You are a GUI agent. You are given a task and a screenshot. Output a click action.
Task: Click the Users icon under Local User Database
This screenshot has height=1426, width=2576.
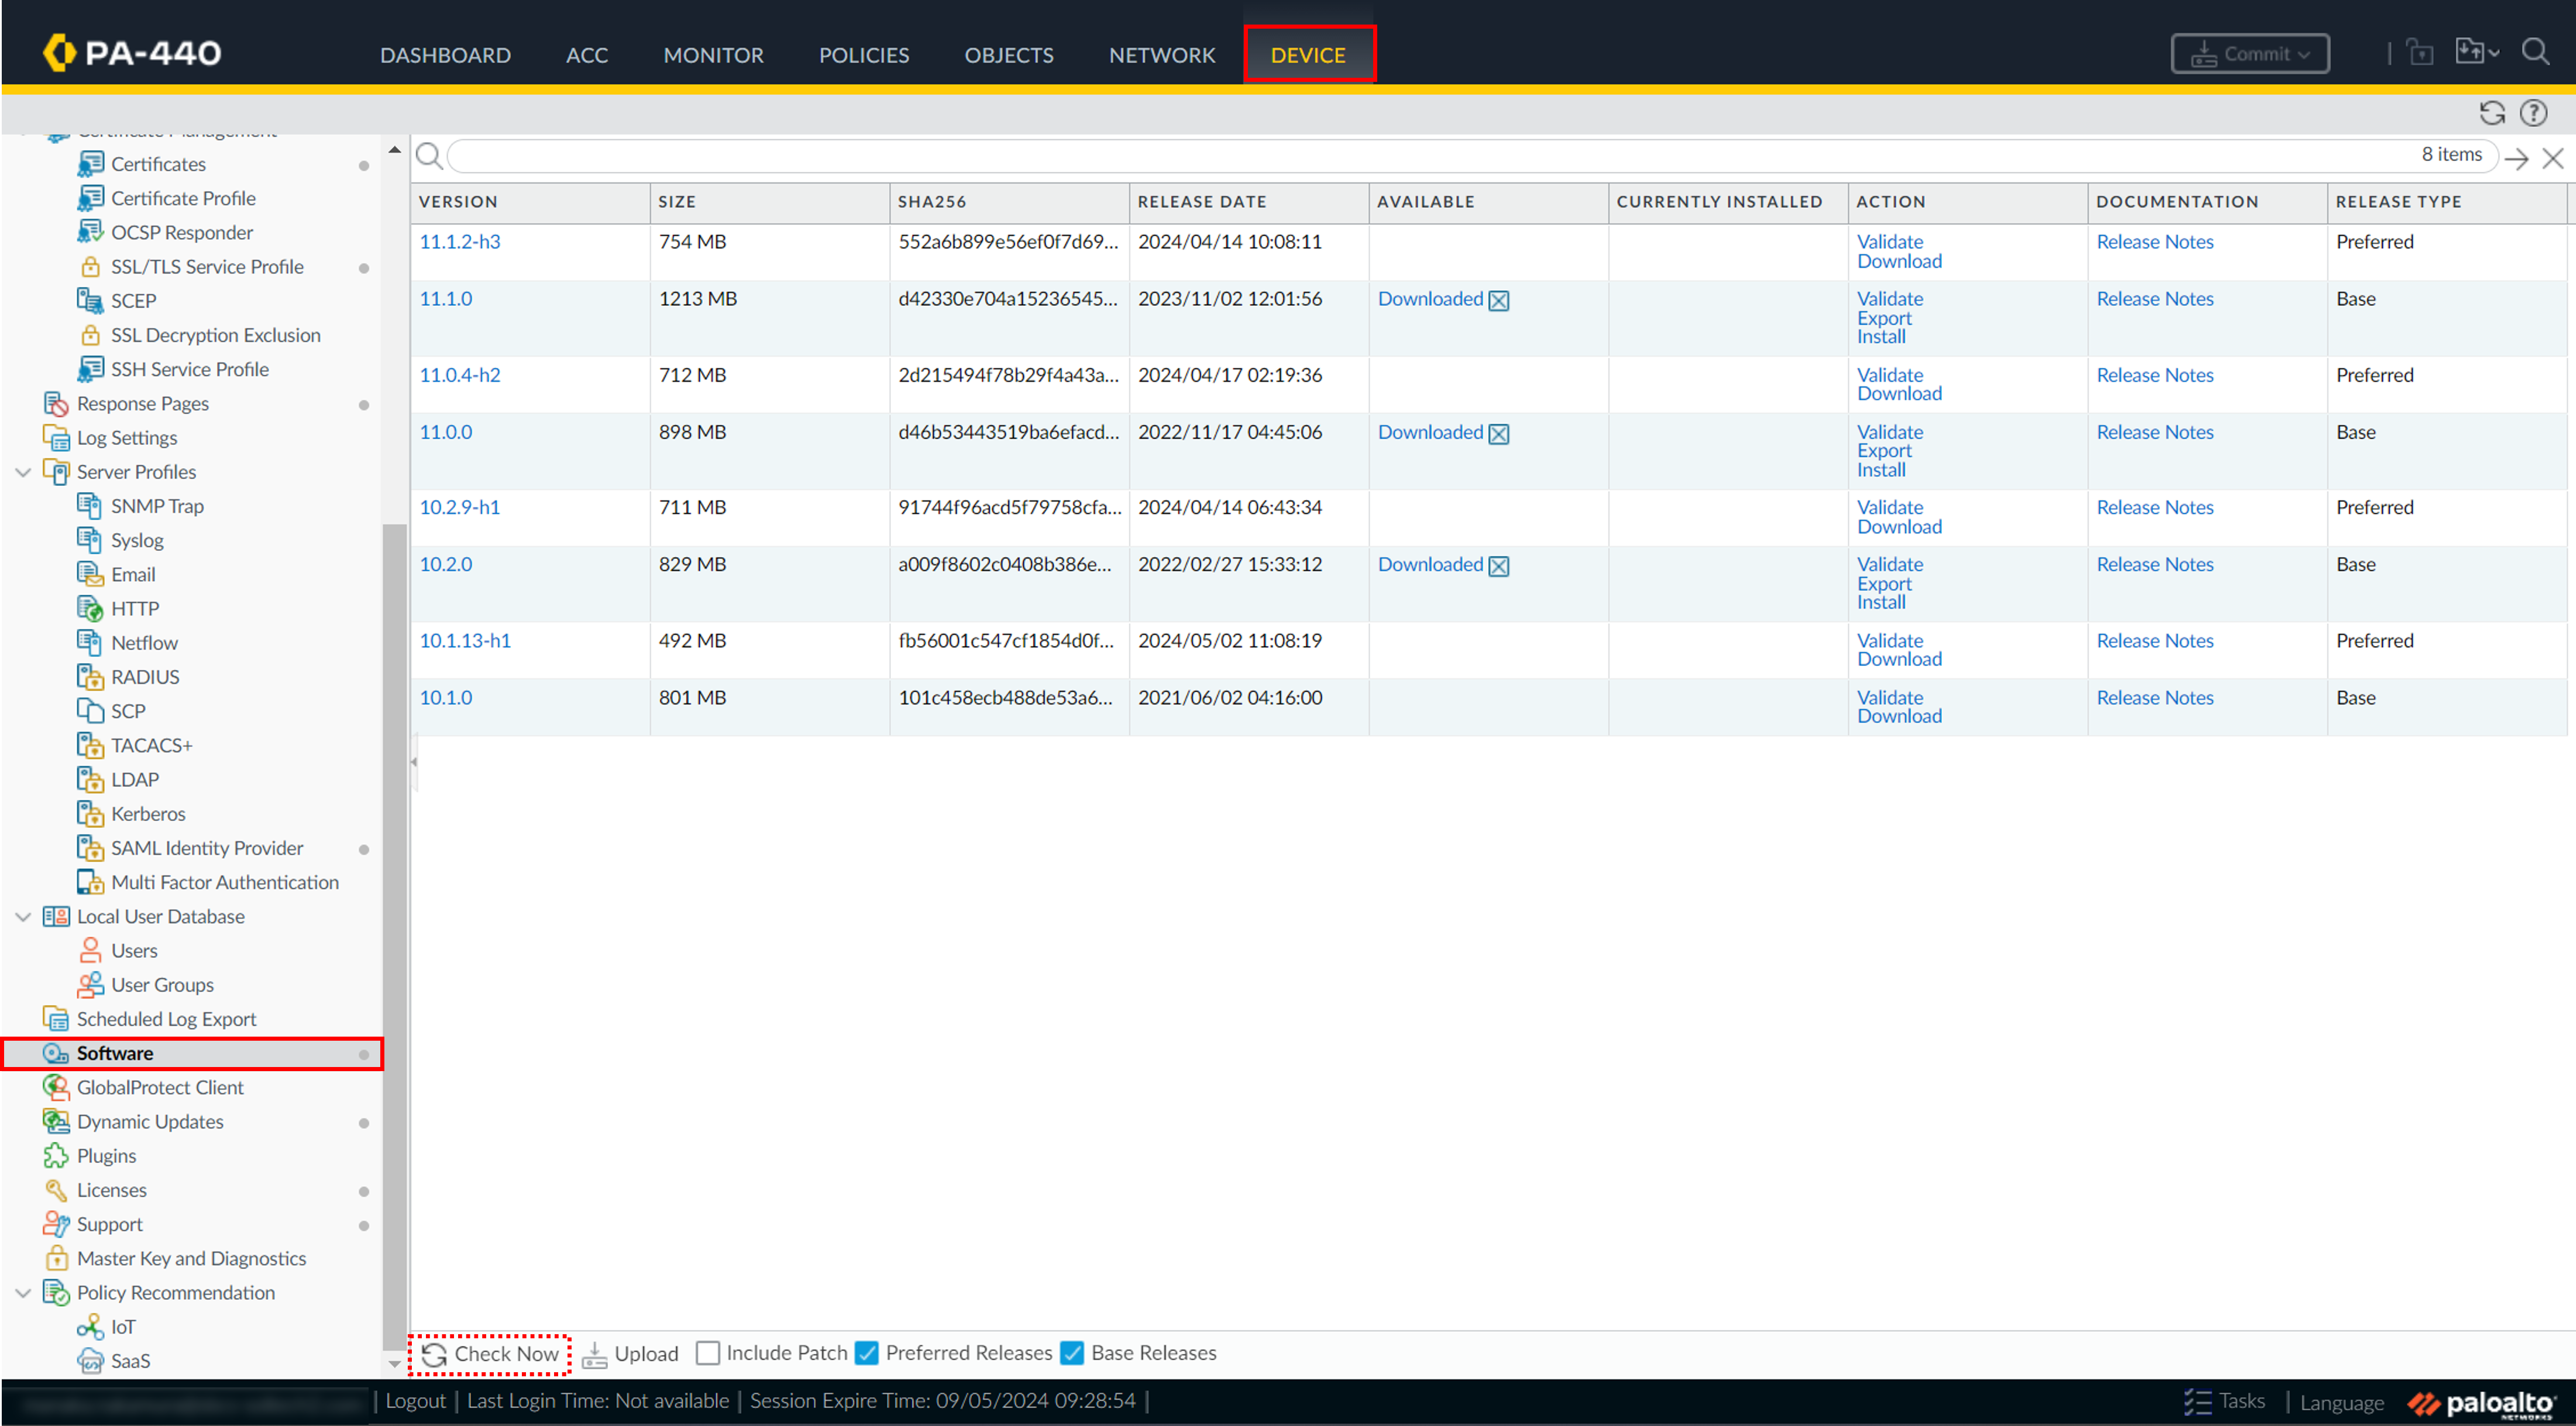click(90, 950)
